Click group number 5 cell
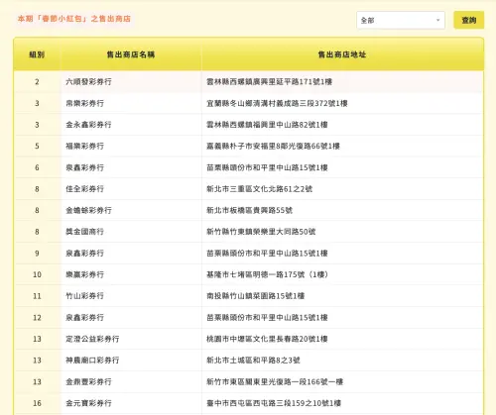496x415 pixels. click(x=37, y=146)
